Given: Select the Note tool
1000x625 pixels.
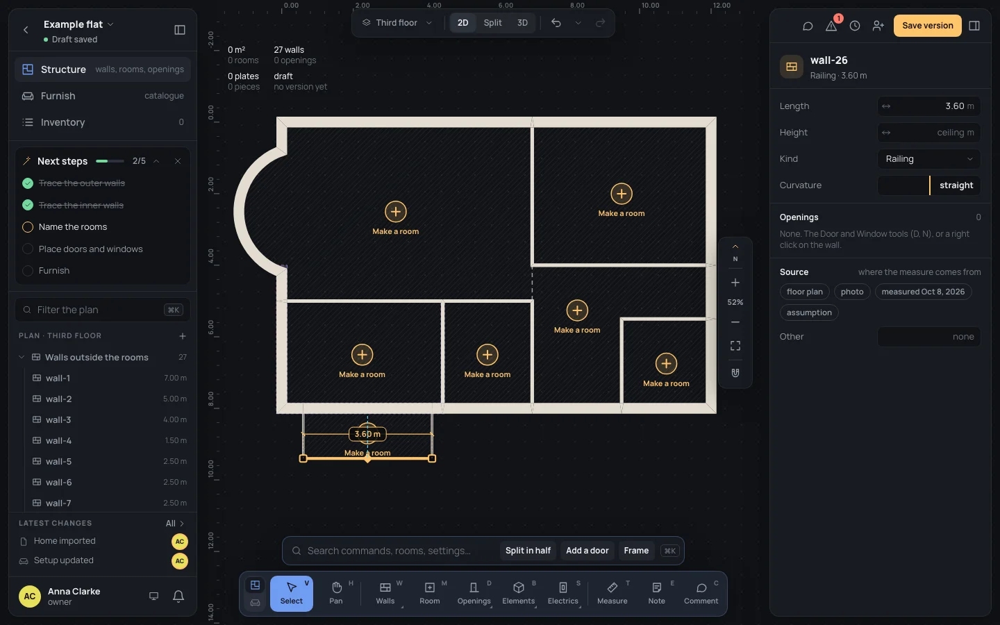Looking at the screenshot, I should 657,594.
